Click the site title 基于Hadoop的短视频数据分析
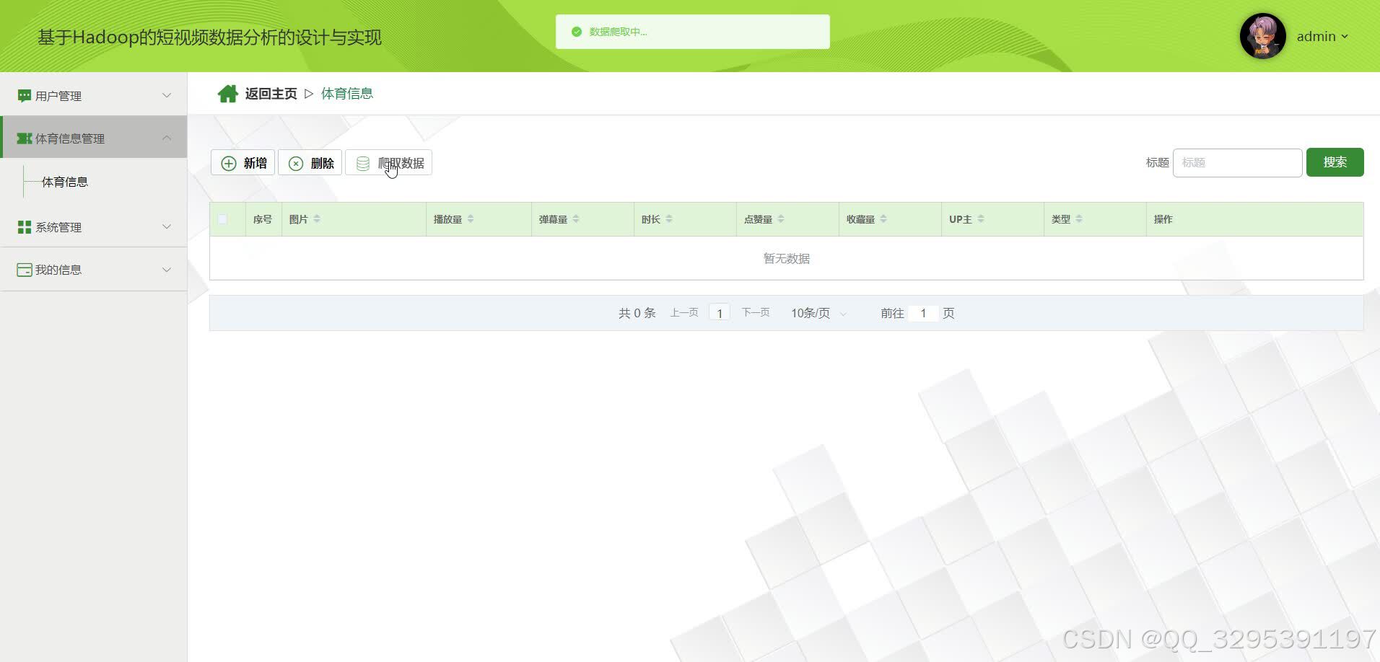Image resolution: width=1380 pixels, height=662 pixels. pyautogui.click(x=210, y=37)
